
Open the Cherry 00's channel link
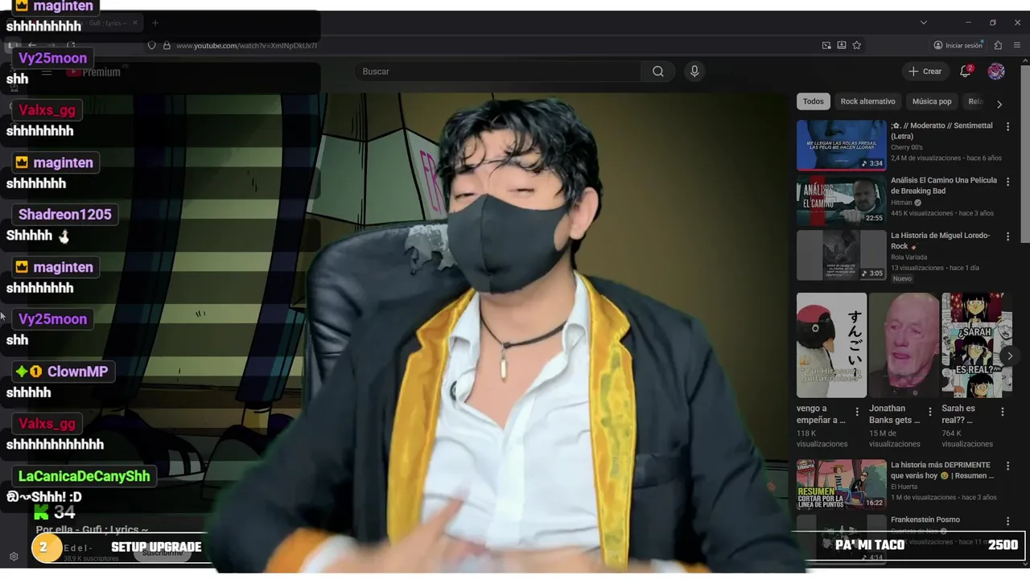click(906, 148)
